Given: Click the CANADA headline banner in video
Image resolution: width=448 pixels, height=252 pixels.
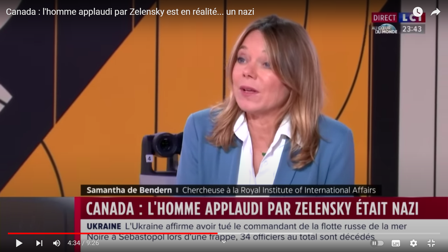Looking at the screenshot, I should click(252, 208).
